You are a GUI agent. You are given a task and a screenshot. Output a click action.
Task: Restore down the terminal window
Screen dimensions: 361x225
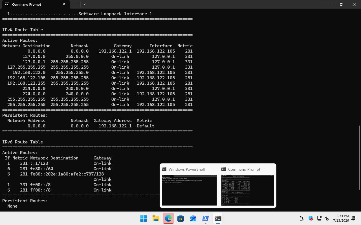341,4
